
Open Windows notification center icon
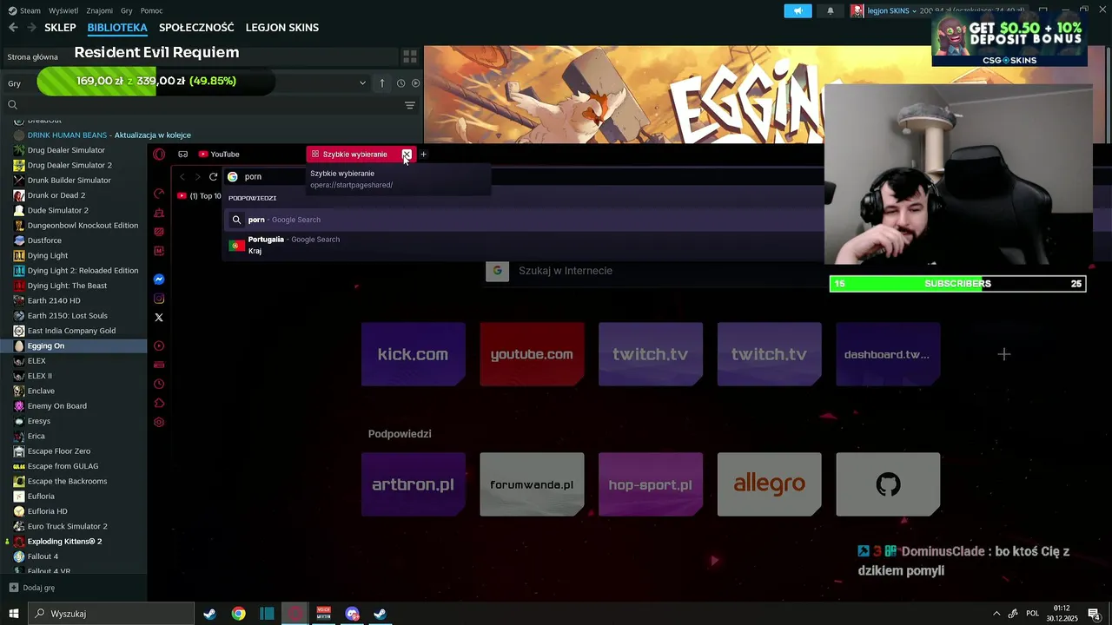coord(1095,614)
